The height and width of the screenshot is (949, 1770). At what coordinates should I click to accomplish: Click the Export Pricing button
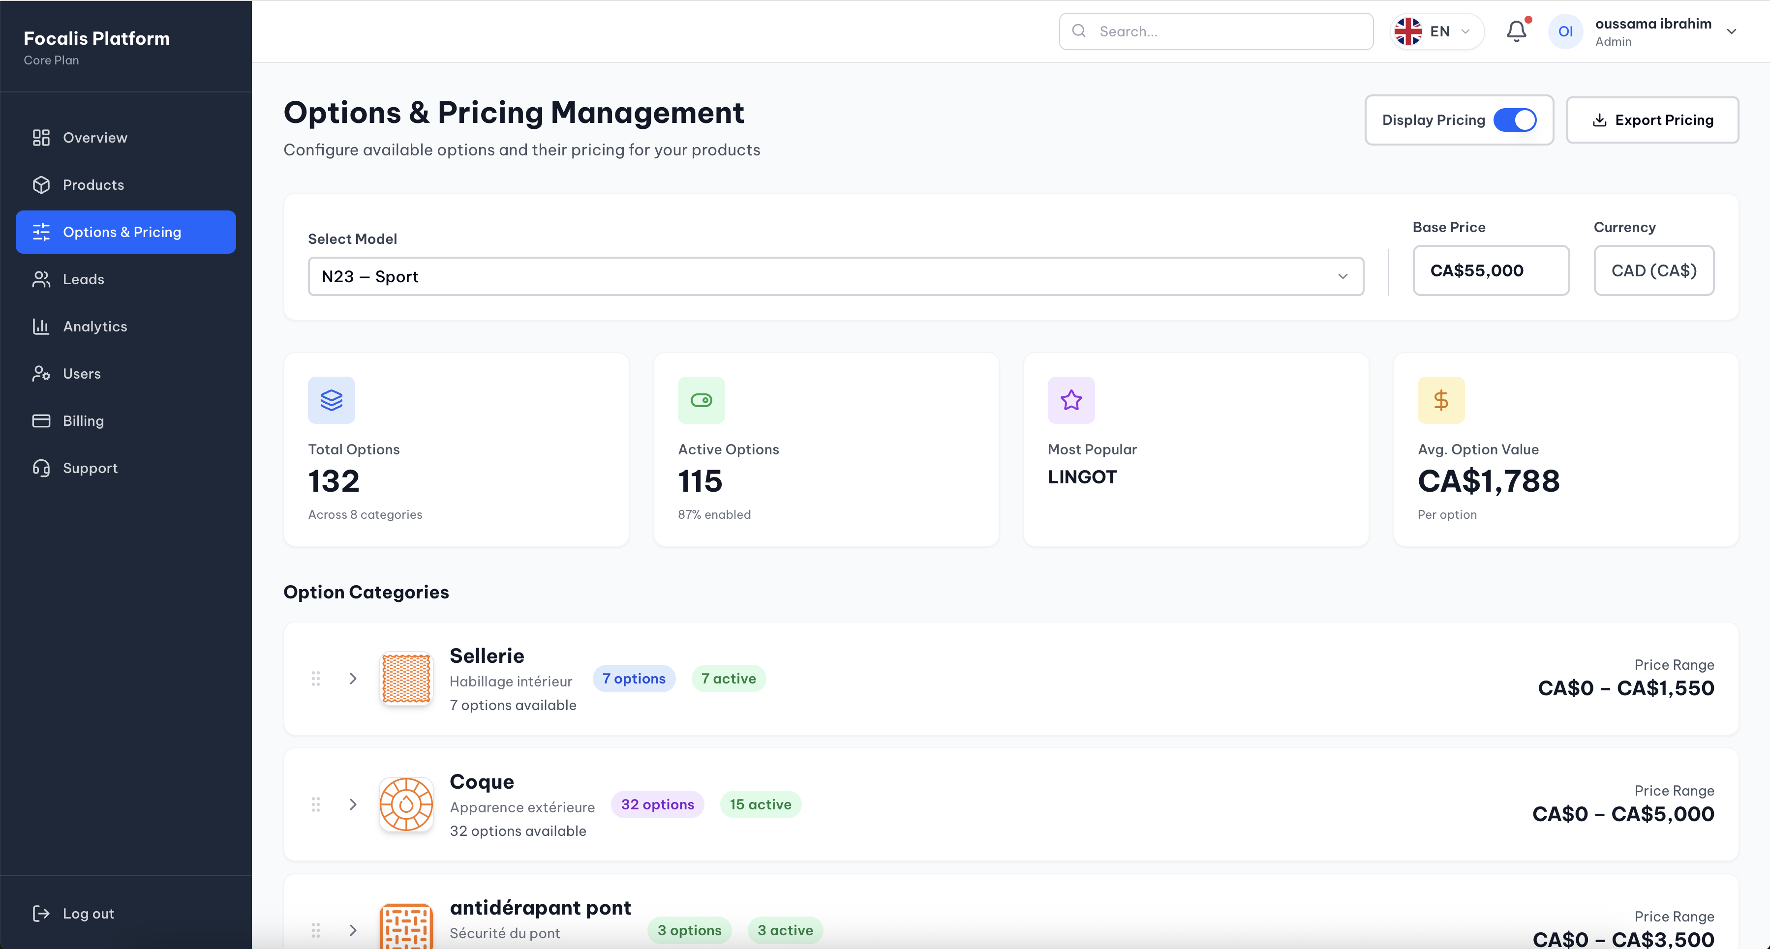1652,120
